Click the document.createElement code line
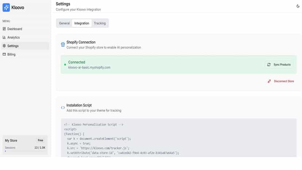302x170 pixels. pos(99,139)
